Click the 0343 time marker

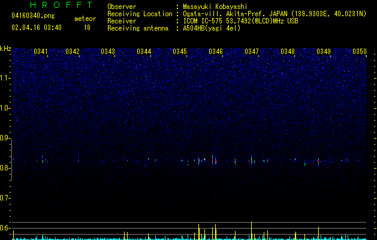(x=108, y=52)
